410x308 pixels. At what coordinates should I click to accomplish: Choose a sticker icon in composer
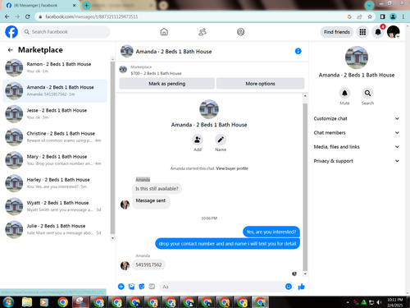click(142, 287)
